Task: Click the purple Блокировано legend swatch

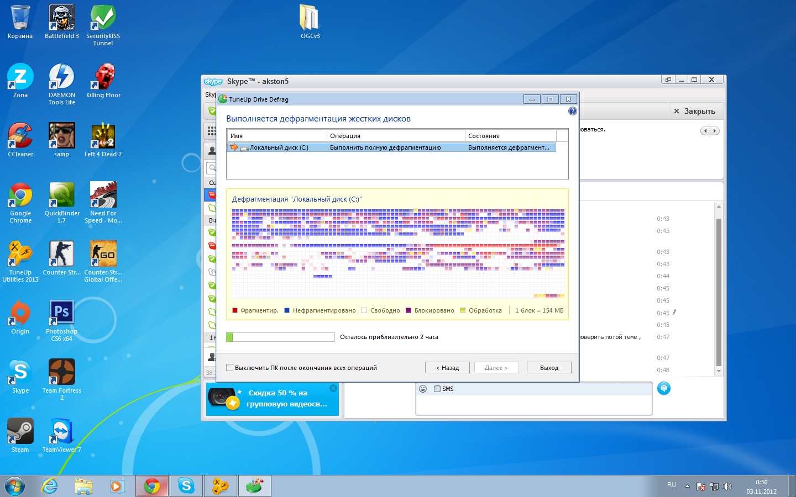Action: click(409, 310)
